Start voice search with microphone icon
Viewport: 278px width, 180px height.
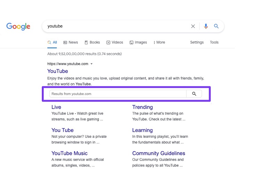[206, 26]
